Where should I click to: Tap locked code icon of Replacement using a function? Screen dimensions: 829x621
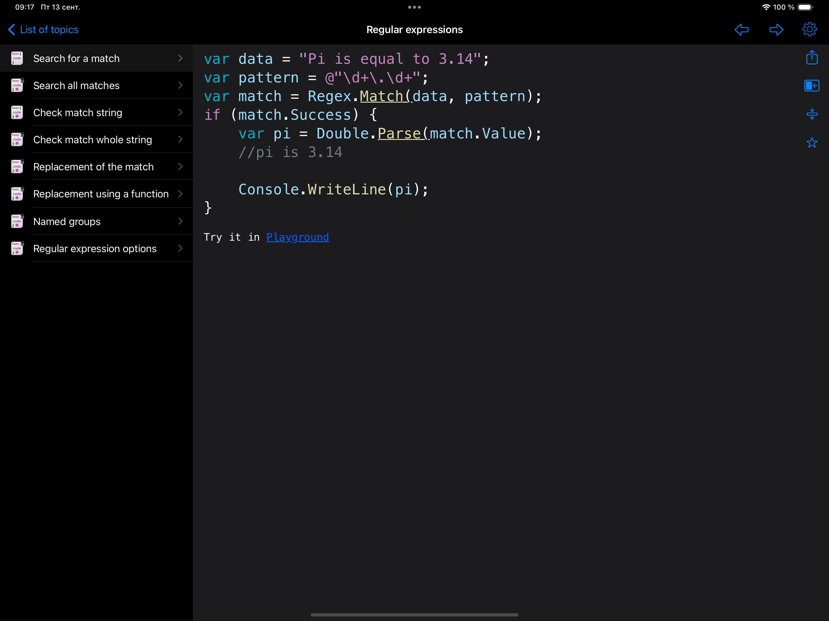(x=17, y=194)
